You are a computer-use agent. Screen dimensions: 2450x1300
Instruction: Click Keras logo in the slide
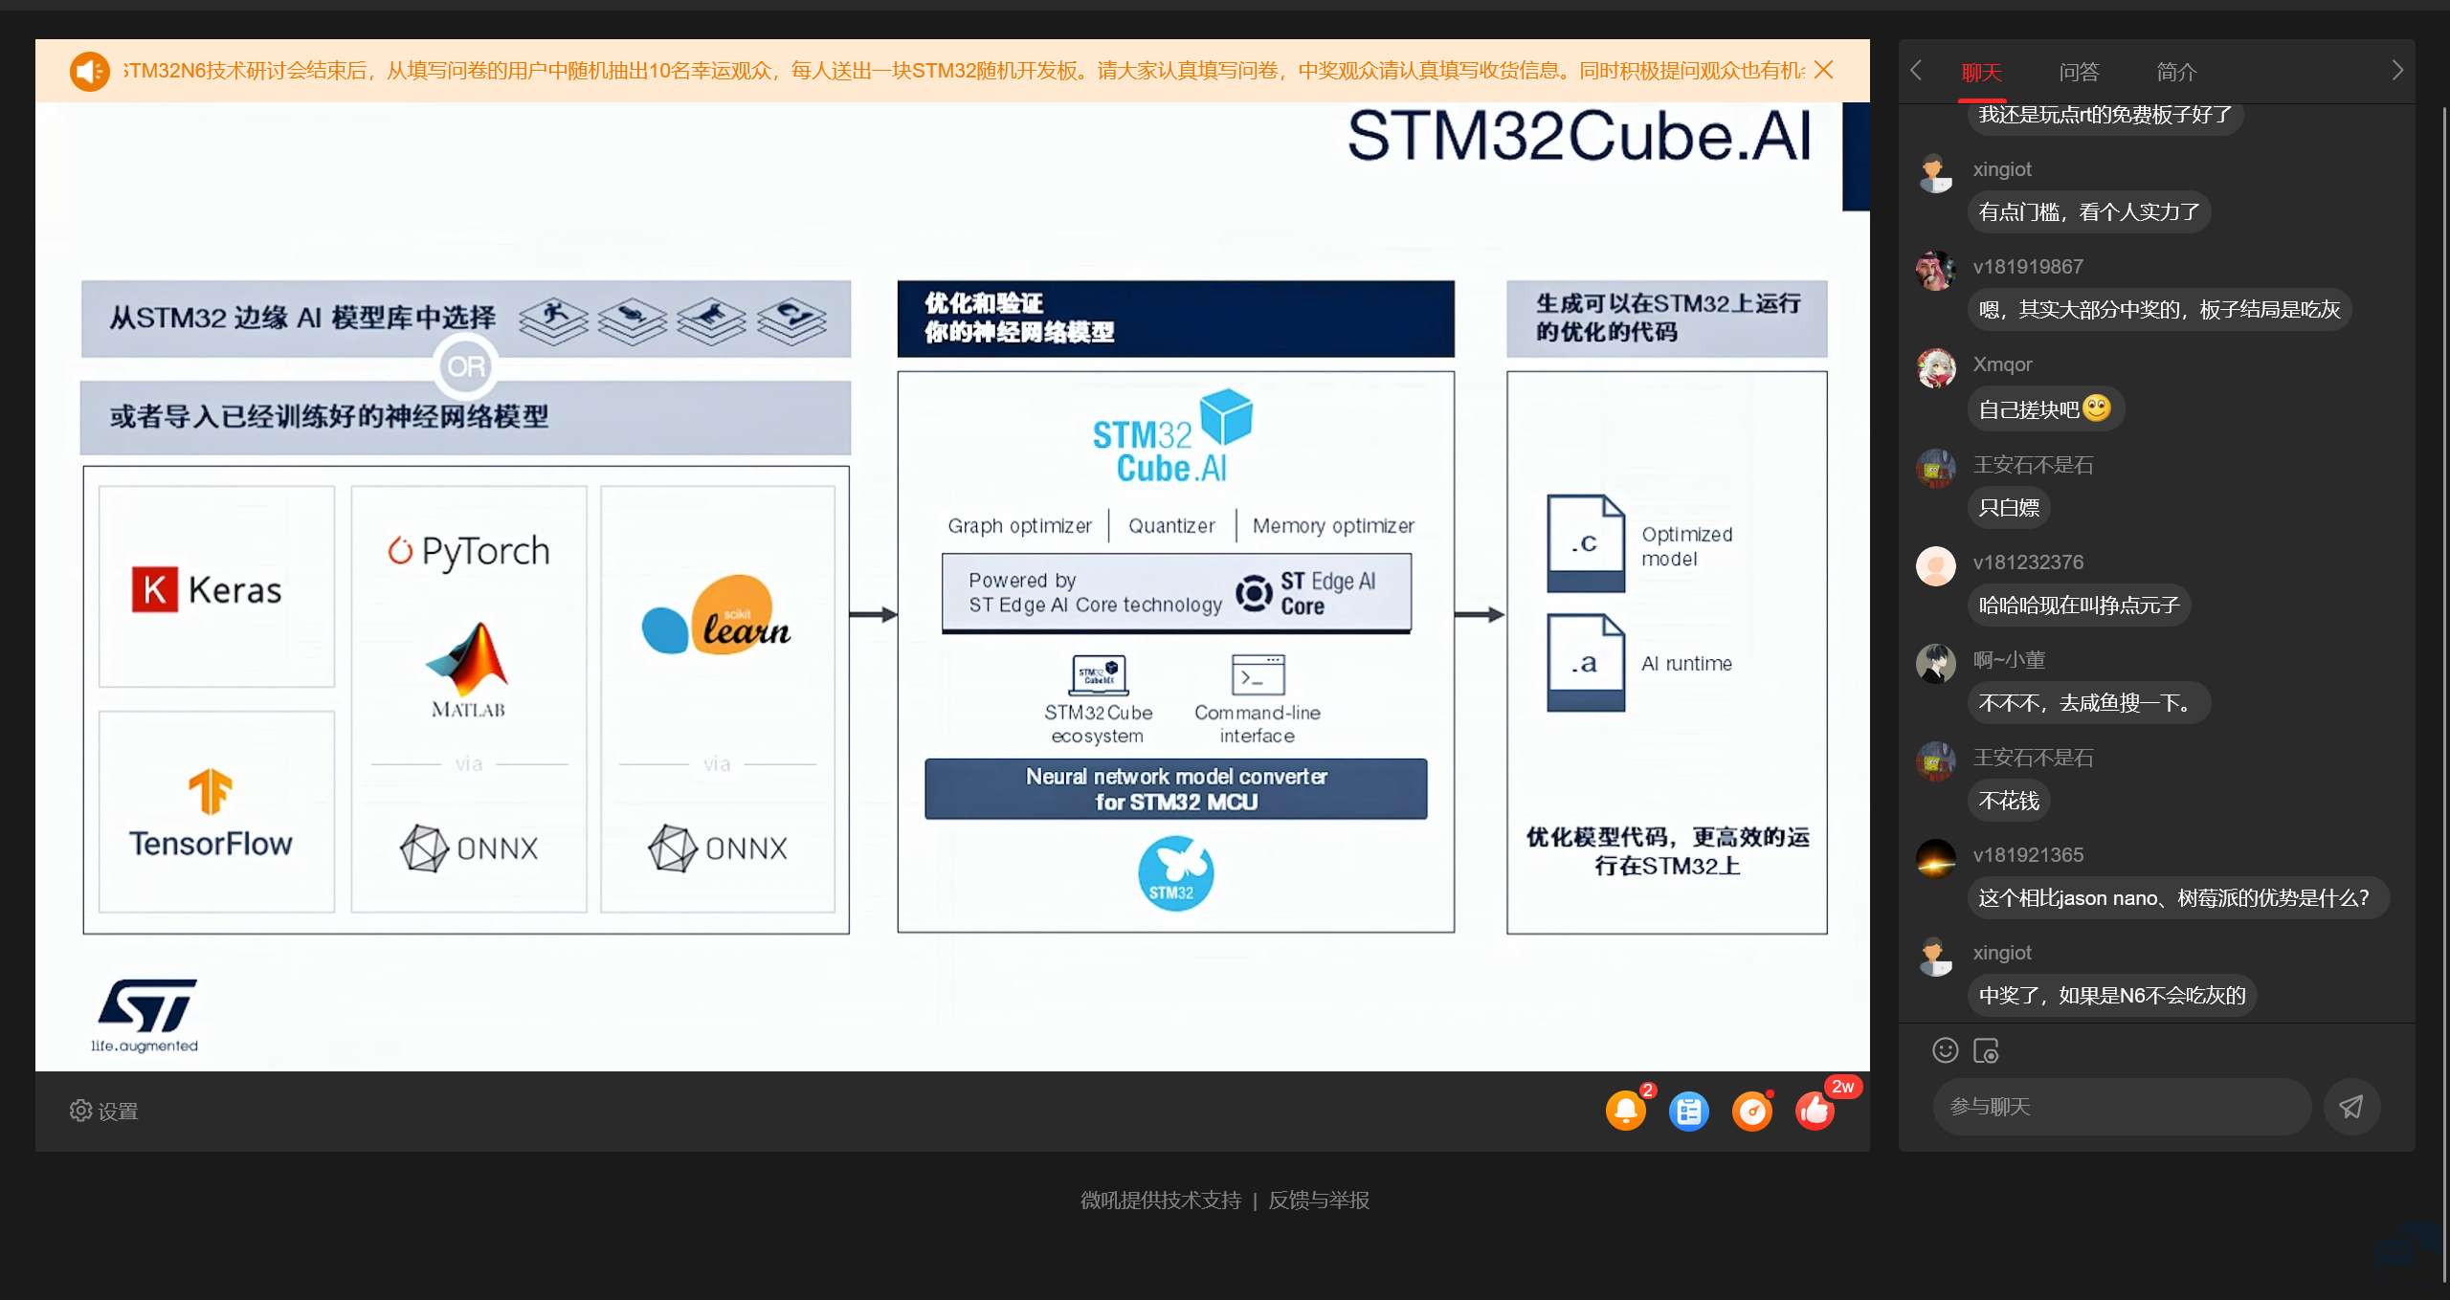pos(208,589)
